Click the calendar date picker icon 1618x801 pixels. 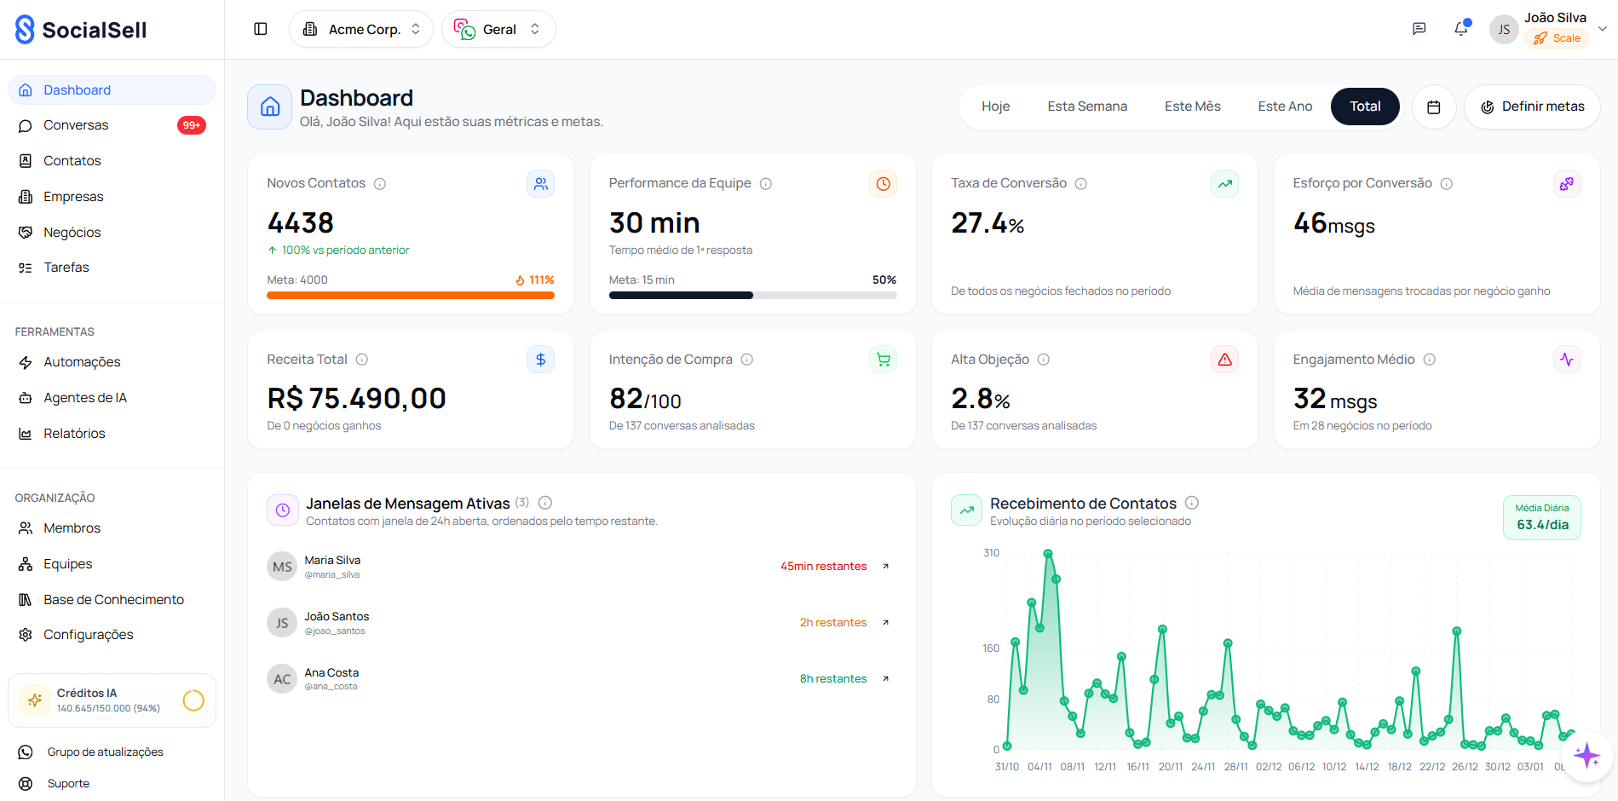pos(1434,107)
